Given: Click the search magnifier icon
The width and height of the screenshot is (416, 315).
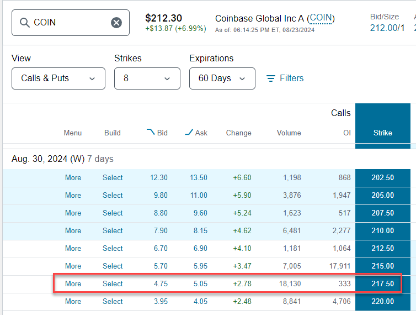Looking at the screenshot, I should (25, 23).
